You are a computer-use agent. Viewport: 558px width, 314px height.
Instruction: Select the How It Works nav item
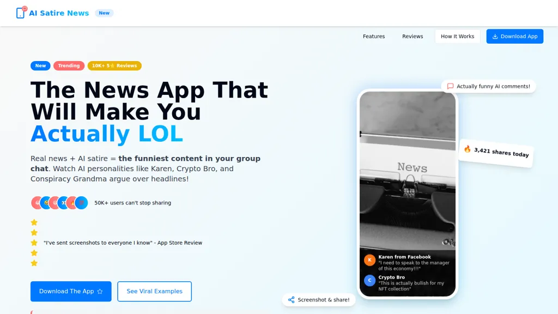457,37
